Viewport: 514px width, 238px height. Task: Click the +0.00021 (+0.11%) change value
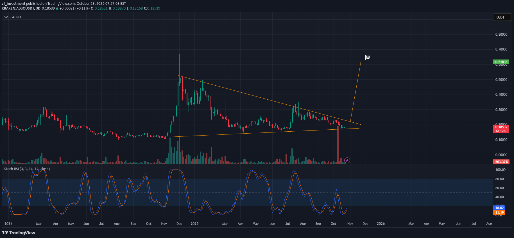coord(74,8)
